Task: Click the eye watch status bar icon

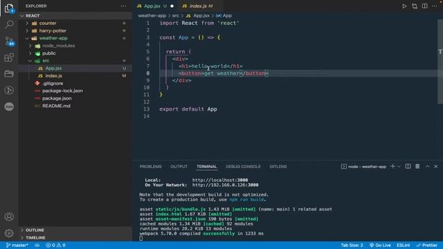Action: pyautogui.click(x=37, y=245)
